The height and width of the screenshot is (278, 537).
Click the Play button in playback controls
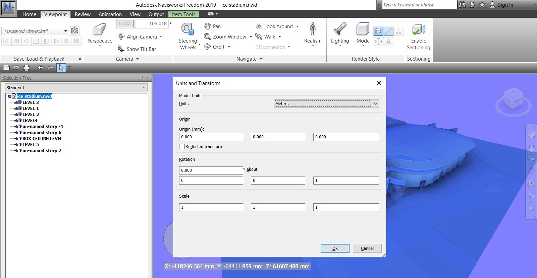(56, 41)
